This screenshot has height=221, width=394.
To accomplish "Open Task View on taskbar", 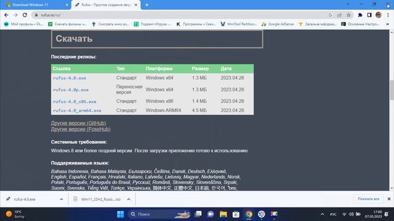I will pos(198,214).
